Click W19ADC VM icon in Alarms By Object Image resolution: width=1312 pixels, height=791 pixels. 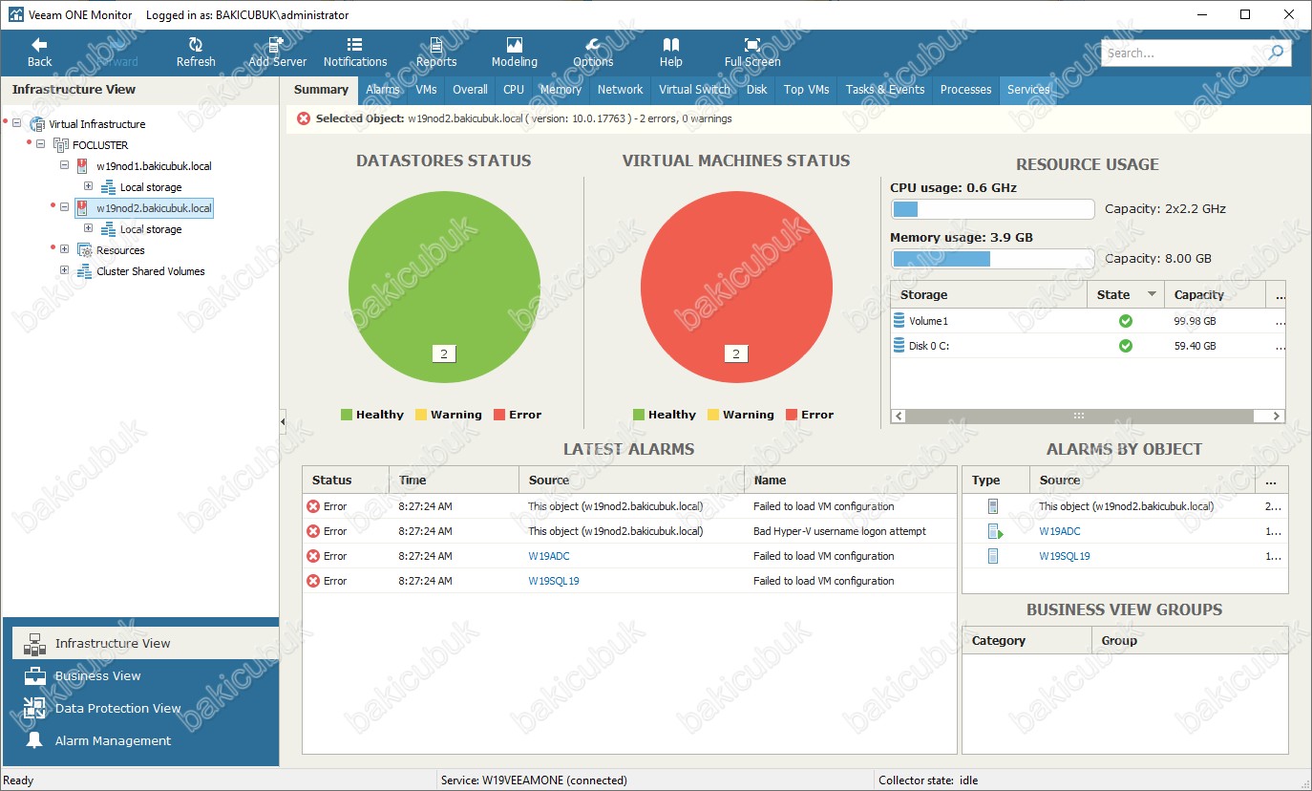tap(994, 531)
